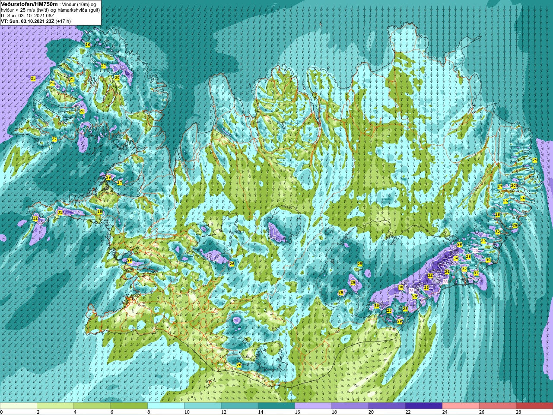Click the Veðurstofan/HM750m title text

pyautogui.click(x=29, y=4)
